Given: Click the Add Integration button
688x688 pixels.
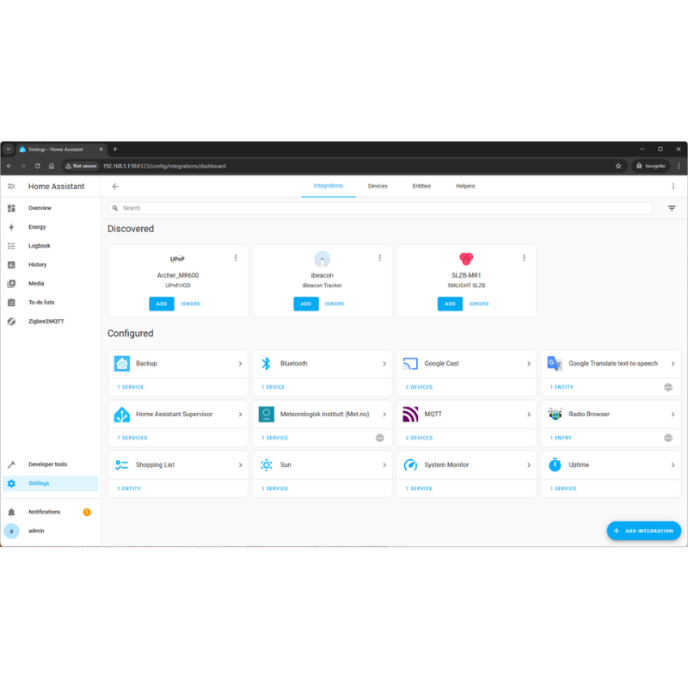Looking at the screenshot, I should point(643,531).
